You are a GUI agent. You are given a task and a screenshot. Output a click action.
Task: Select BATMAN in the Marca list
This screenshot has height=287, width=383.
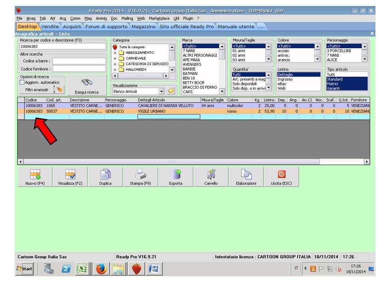190,73
